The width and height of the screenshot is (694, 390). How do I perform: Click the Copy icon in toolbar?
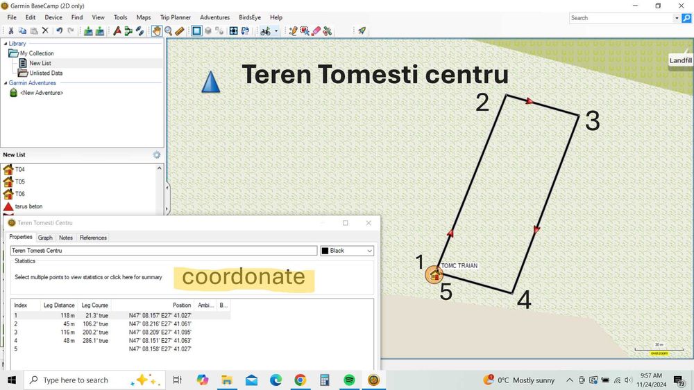(22, 31)
